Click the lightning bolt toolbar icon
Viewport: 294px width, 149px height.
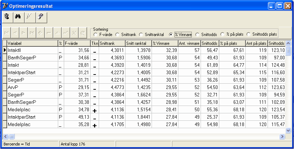point(30,17)
